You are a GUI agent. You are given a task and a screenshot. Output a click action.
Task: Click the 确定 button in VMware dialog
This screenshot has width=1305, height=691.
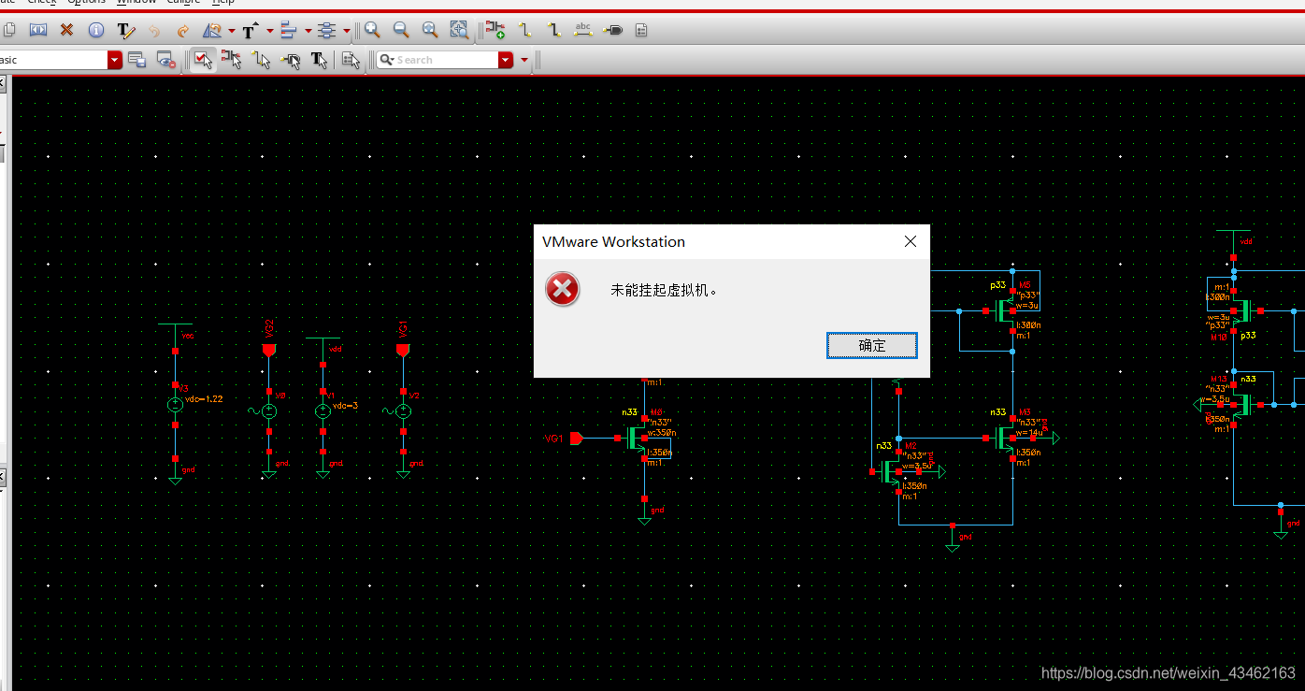click(x=872, y=345)
